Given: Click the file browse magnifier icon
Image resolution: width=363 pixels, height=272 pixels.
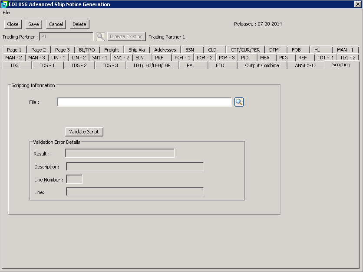Looking at the screenshot, I should point(239,102).
